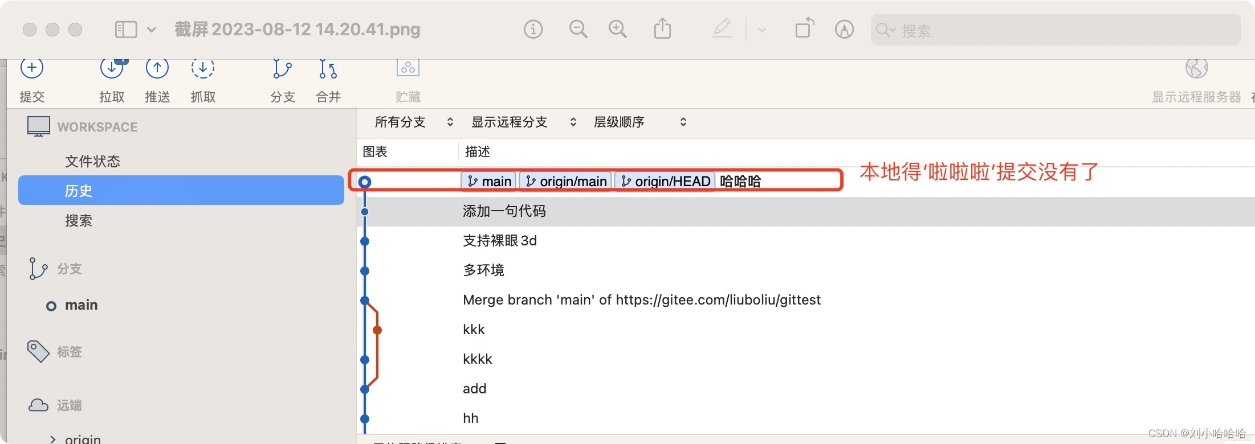The image size is (1255, 444).
Task: Click the tag icon beside 标签 section
Action: point(38,351)
